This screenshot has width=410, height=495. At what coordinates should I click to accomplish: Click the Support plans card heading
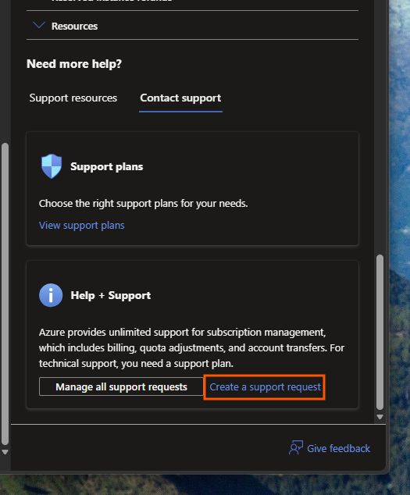pos(107,166)
